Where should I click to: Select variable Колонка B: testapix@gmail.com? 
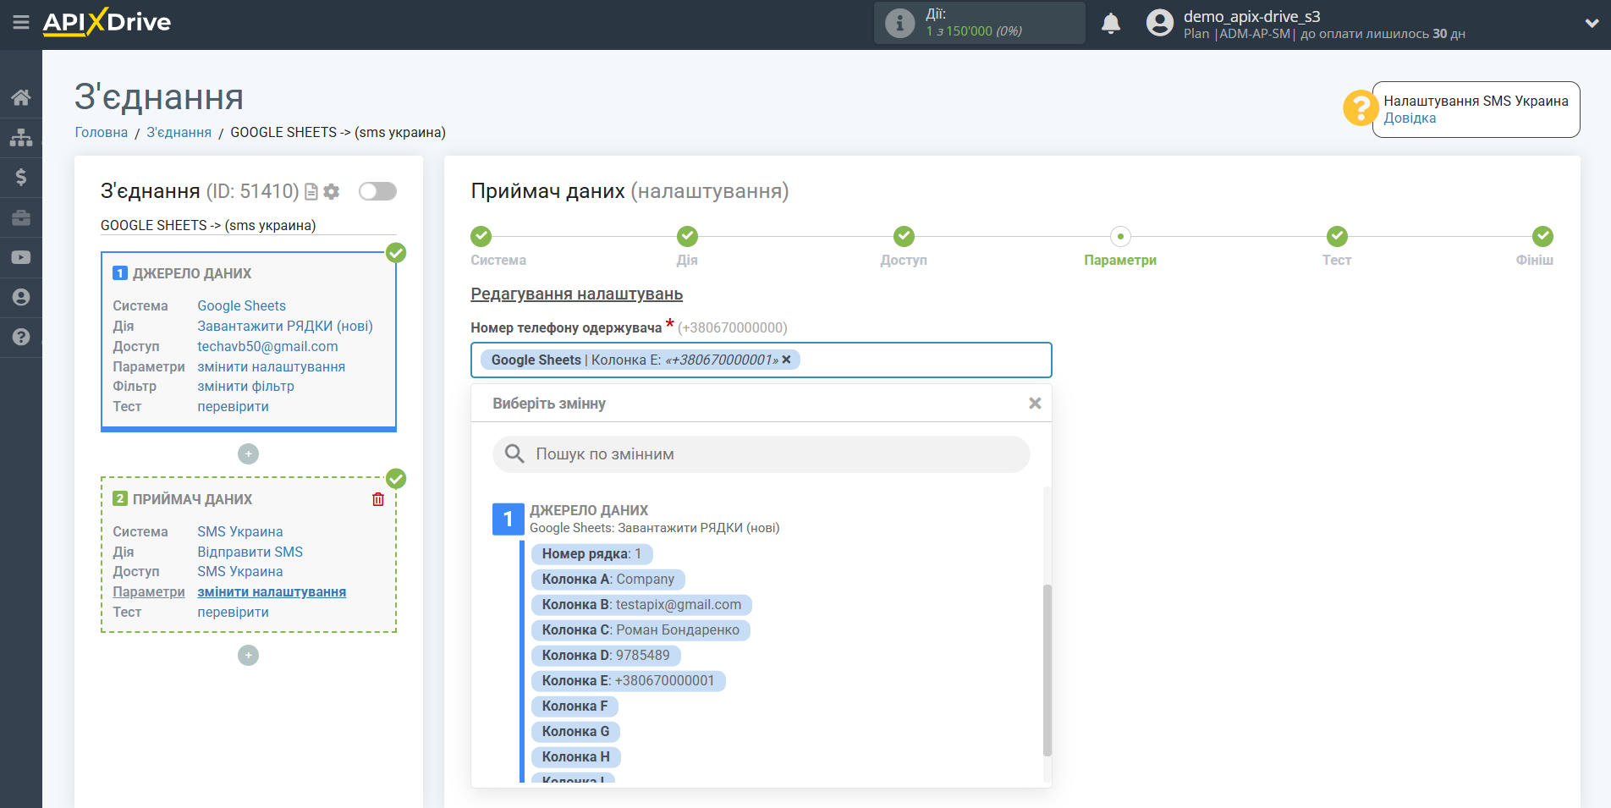(x=641, y=605)
